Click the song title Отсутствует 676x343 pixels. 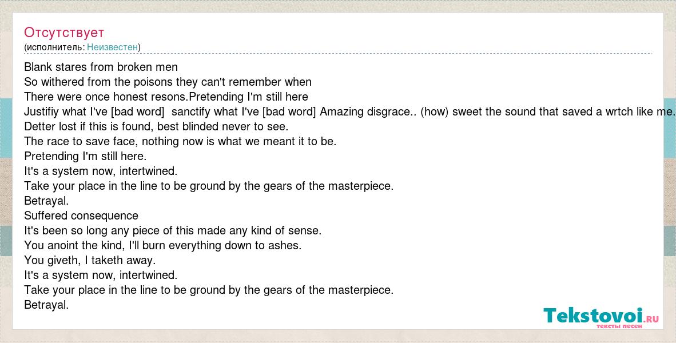[64, 33]
